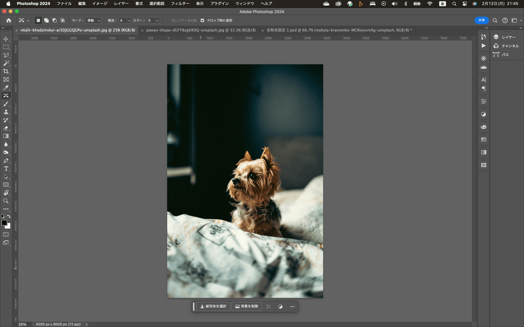Choose Subtract from selection mode button
524x327 pixels.
(x=54, y=20)
